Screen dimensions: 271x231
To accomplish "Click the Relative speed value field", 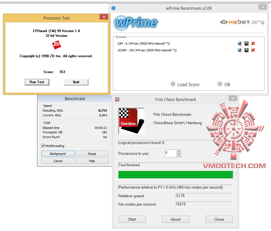I will pyautogui.click(x=204, y=196).
